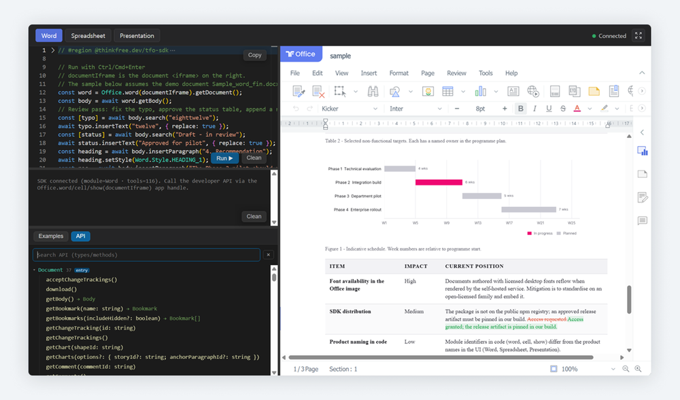Click the Run button

click(x=224, y=158)
